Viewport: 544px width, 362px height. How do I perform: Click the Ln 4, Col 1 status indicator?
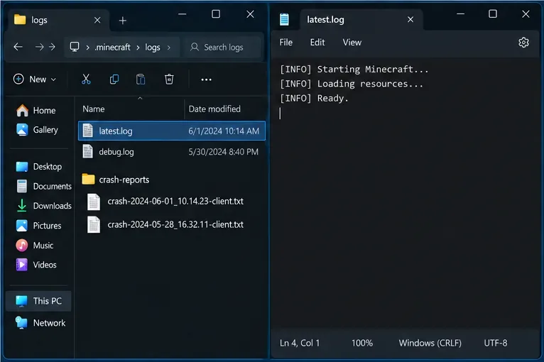pos(300,343)
